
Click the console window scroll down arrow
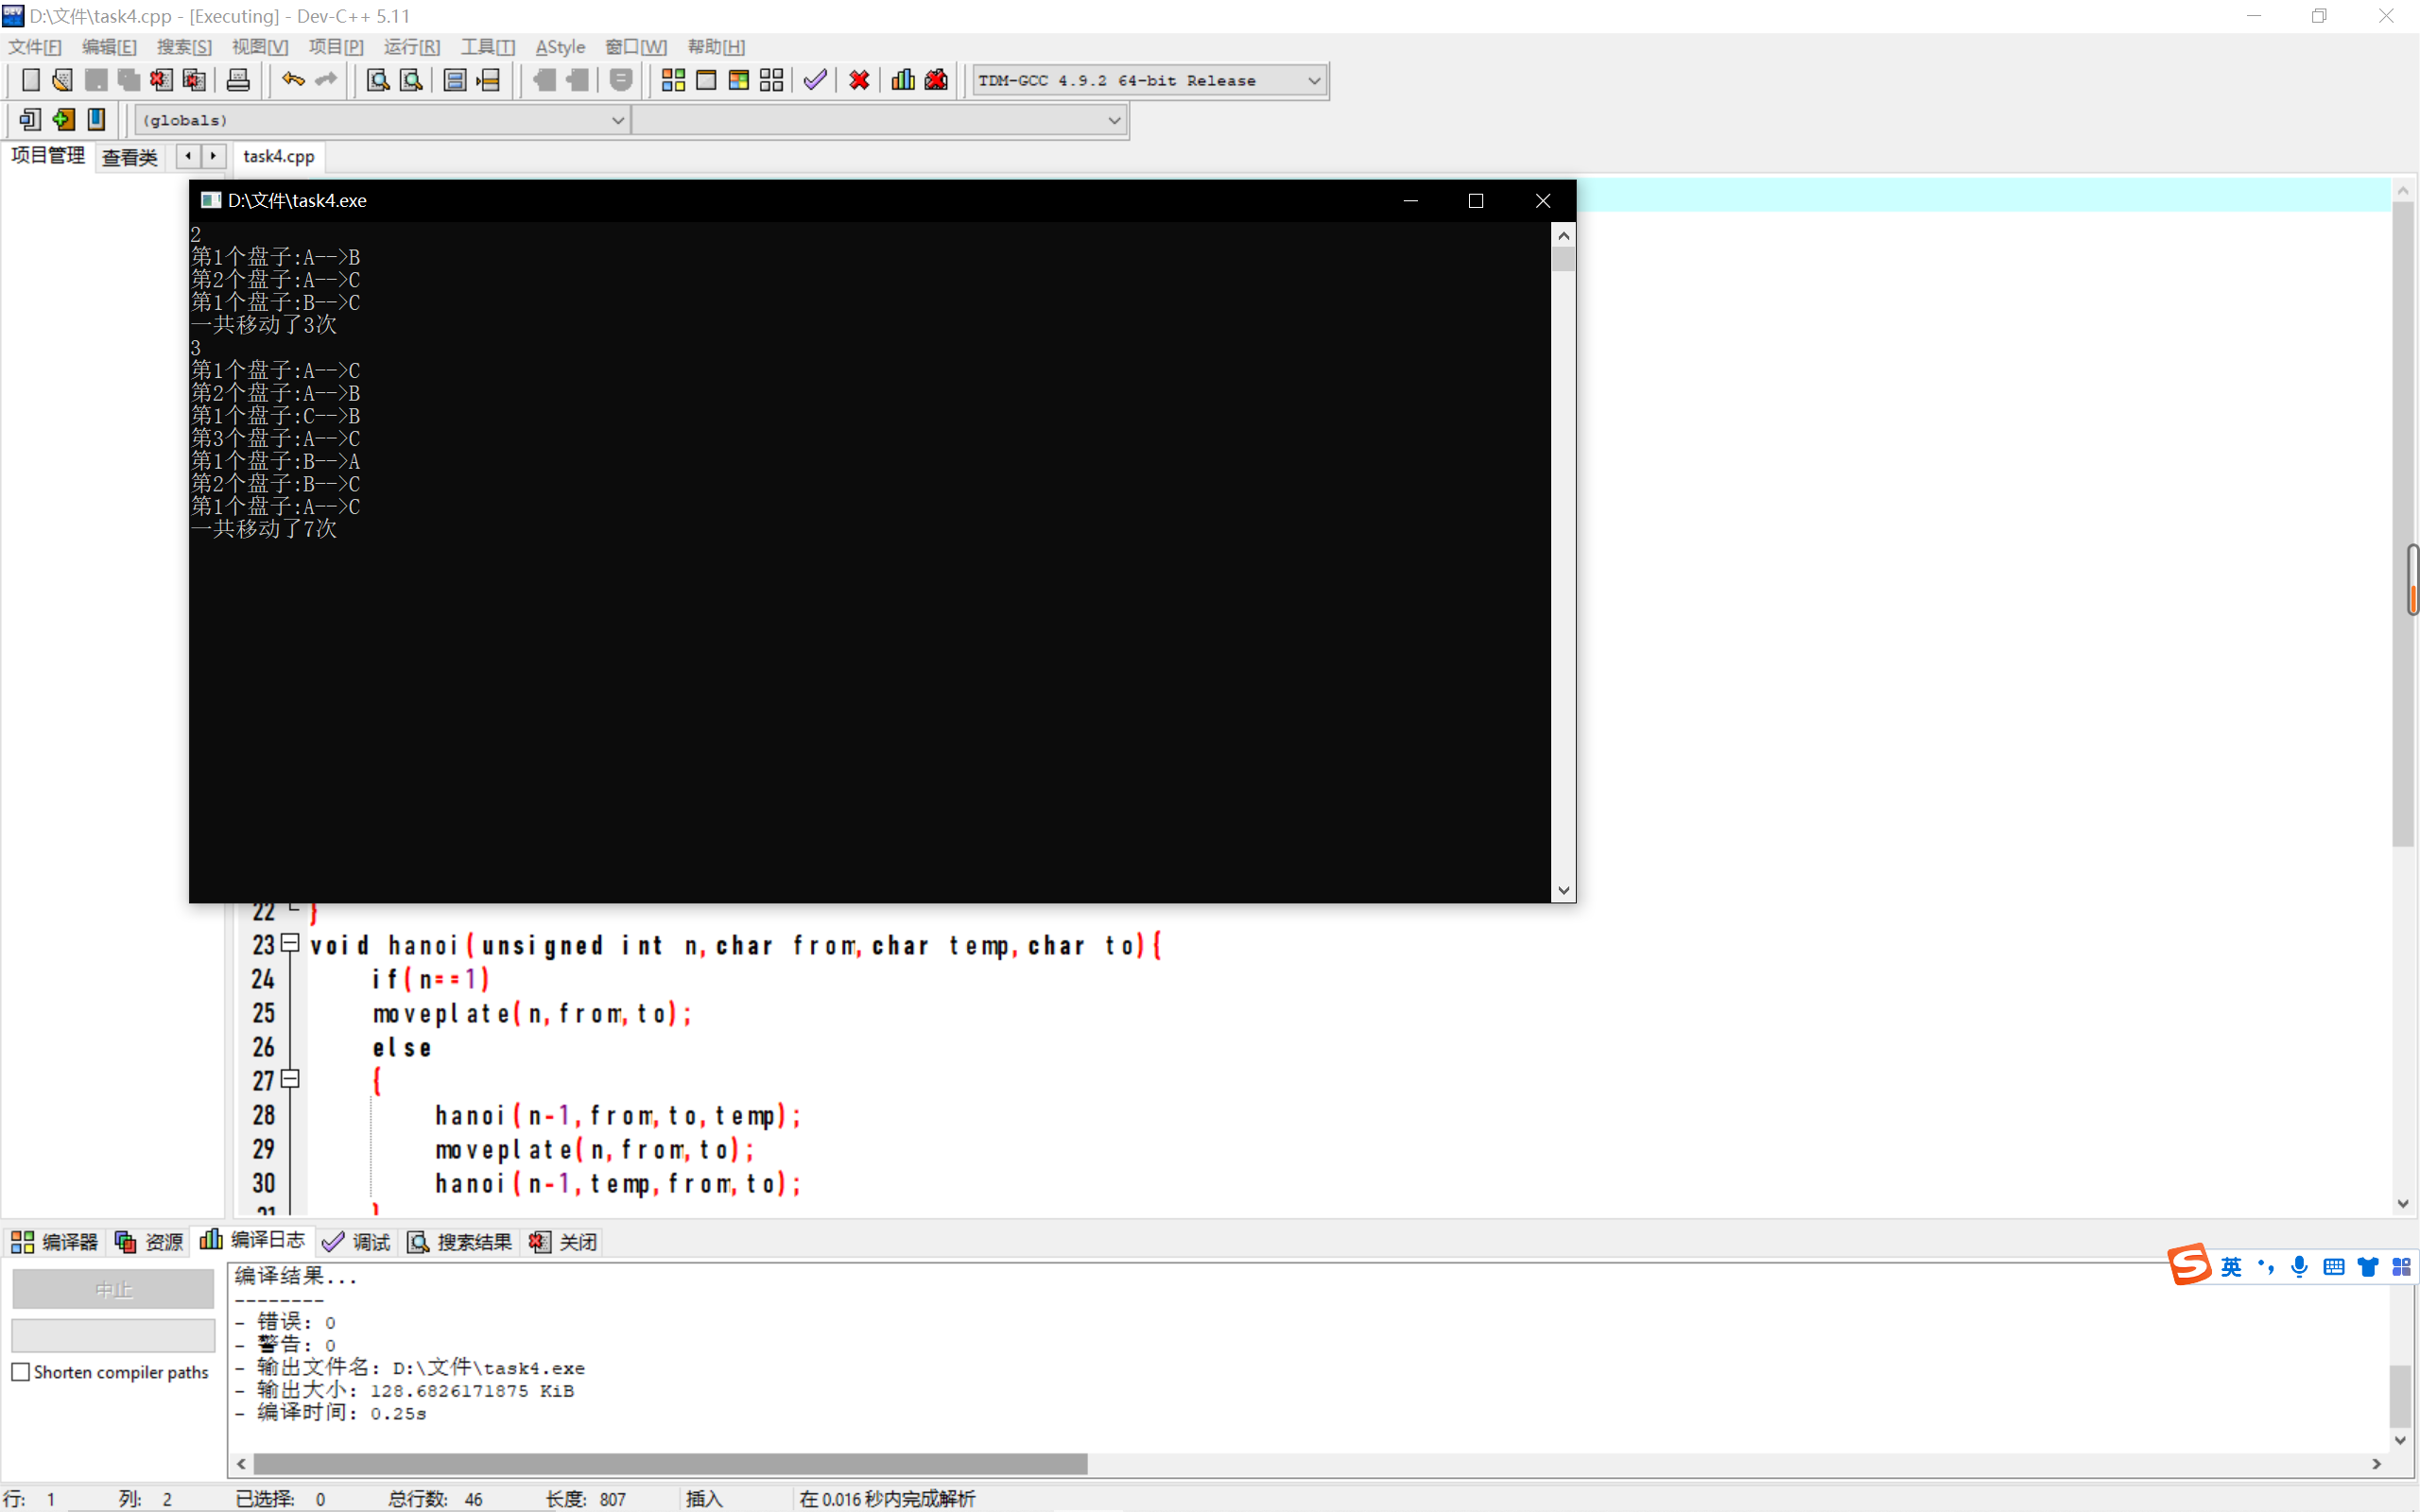pos(1563,890)
